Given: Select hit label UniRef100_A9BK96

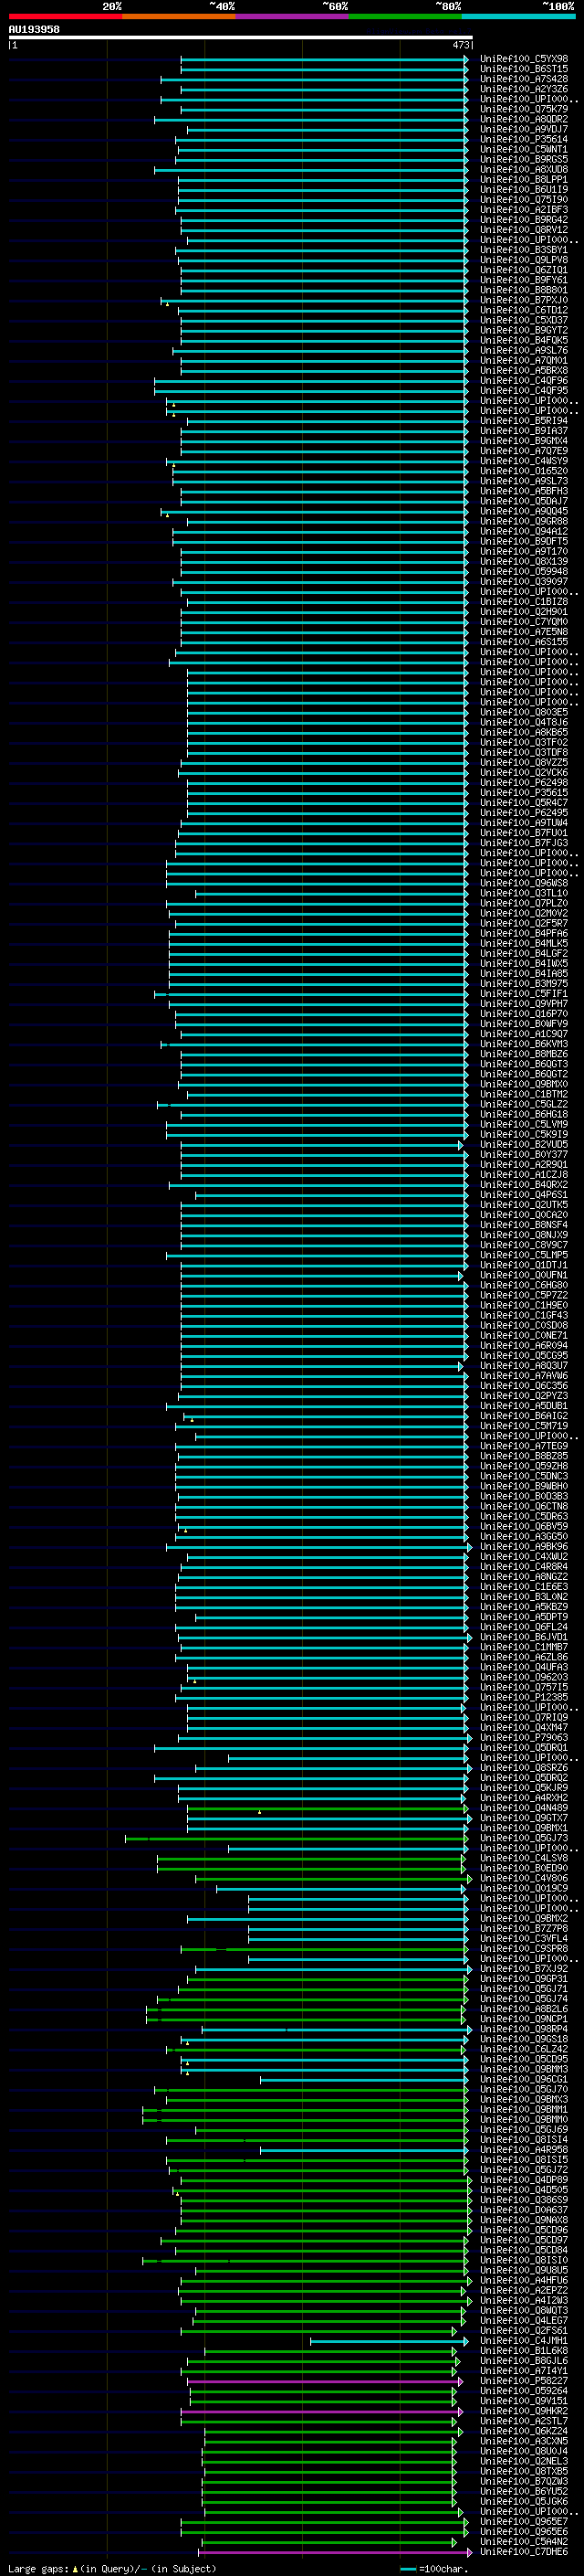Looking at the screenshot, I should click(x=524, y=1546).
